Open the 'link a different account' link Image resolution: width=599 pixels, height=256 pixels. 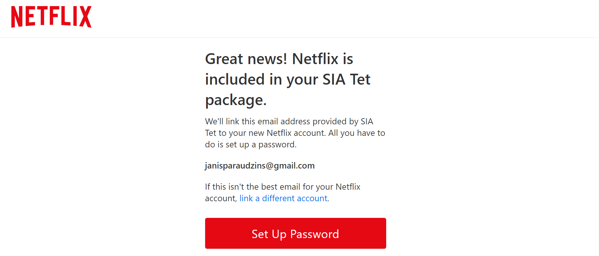pos(283,198)
